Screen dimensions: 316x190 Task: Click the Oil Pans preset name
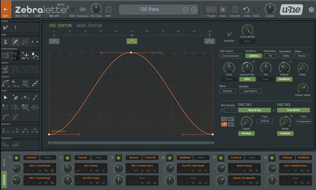point(150,9)
